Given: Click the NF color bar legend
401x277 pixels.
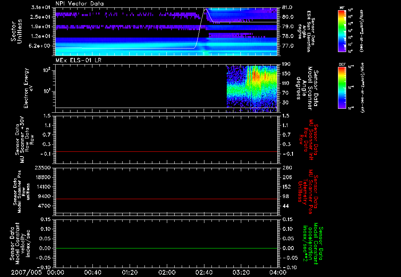Looking at the screenshot, I should point(341,31).
